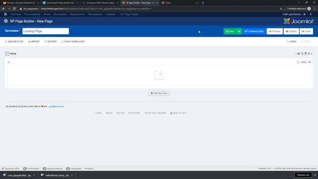
Task: Open the Videos footer link
Action: (109, 113)
